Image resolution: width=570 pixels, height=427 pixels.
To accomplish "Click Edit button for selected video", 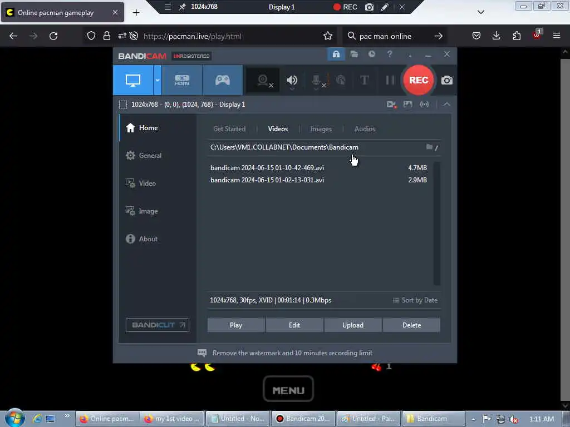I will (x=294, y=325).
